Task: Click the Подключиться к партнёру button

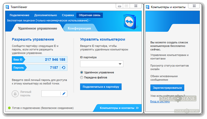Action: (x=101, y=87)
